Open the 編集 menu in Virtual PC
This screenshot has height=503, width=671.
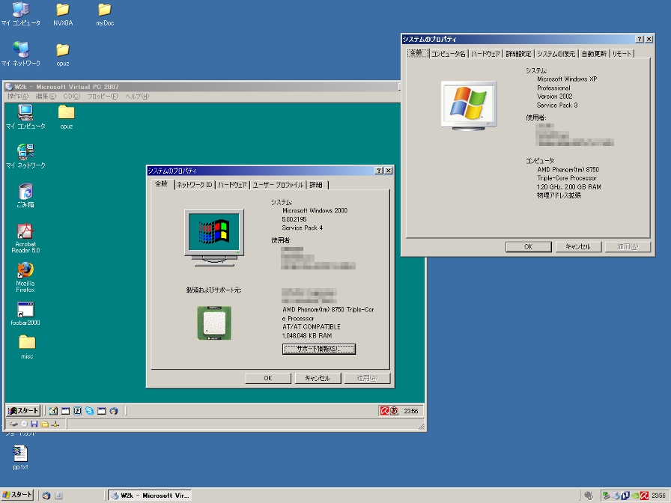tap(46, 97)
